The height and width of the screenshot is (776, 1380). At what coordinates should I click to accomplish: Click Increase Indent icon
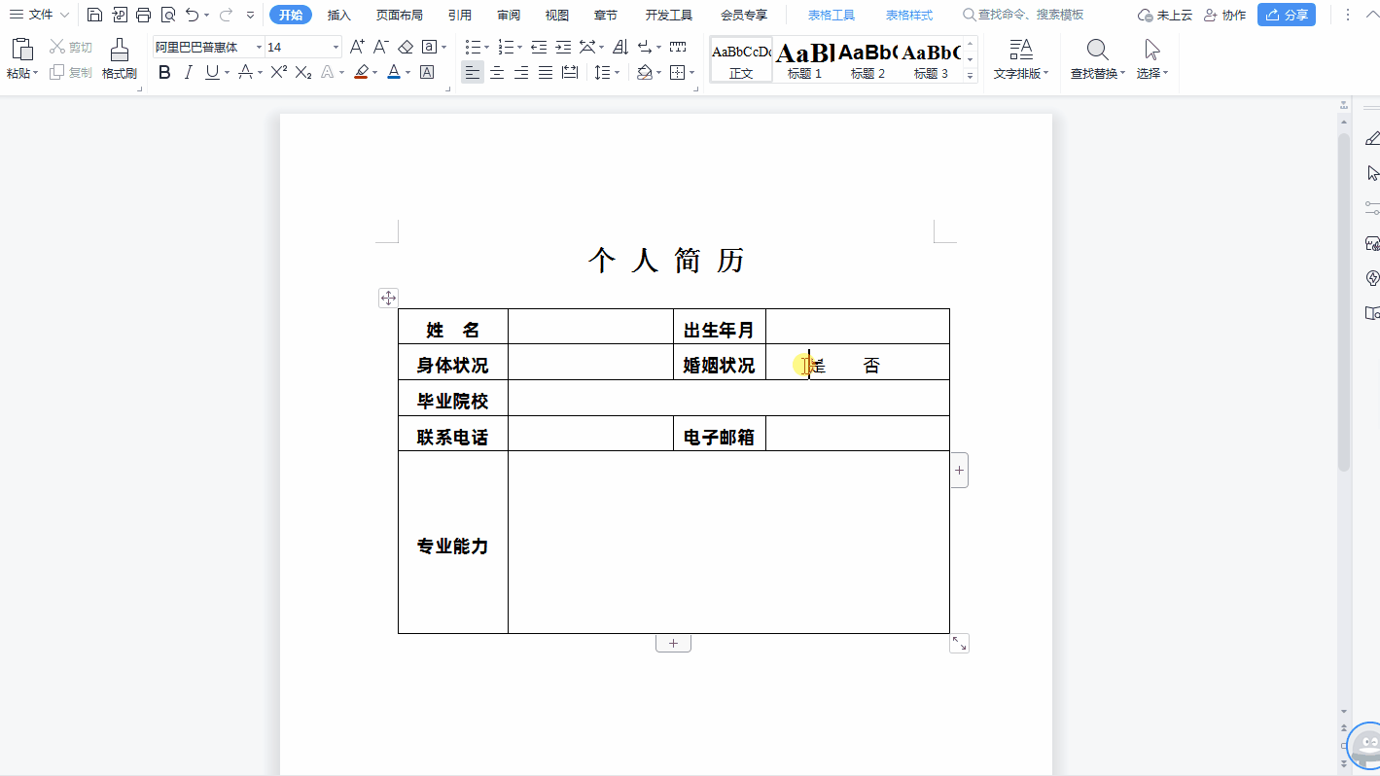point(563,47)
